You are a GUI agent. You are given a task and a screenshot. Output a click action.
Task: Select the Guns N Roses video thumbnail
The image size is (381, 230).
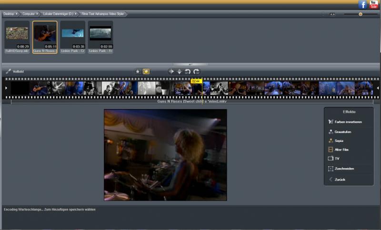[x=45, y=37]
